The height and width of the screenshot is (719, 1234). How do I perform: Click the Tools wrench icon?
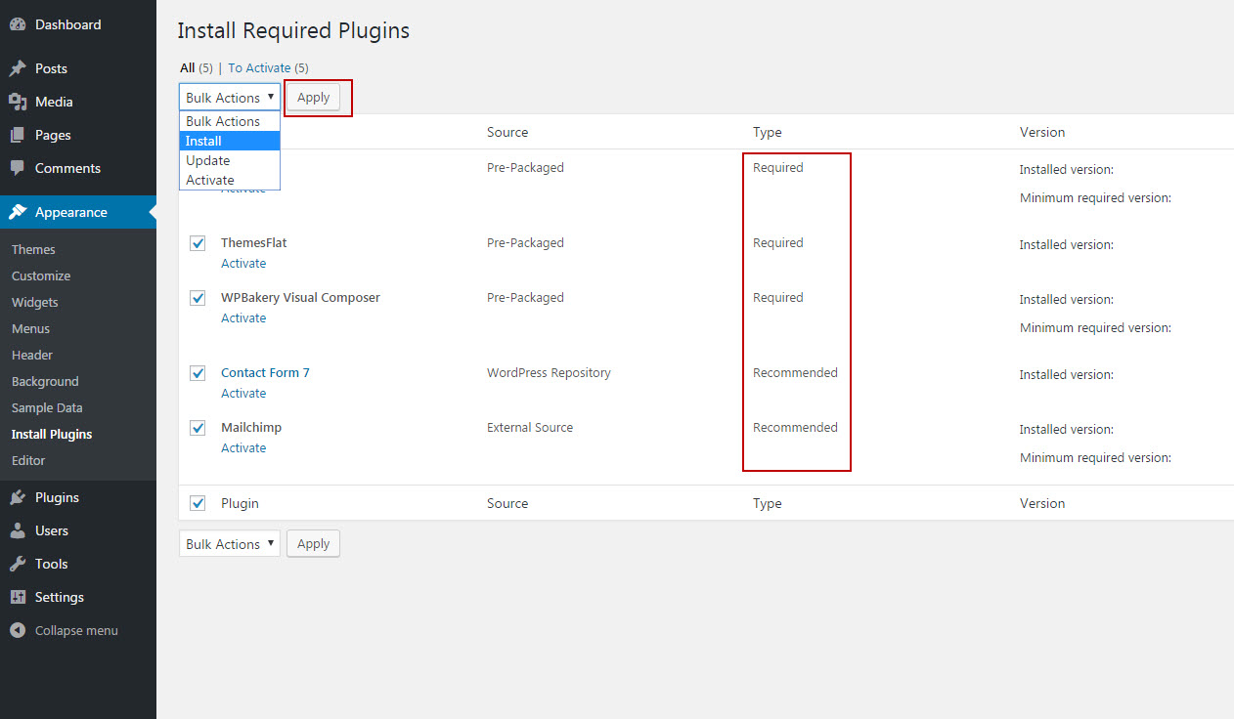click(18, 564)
